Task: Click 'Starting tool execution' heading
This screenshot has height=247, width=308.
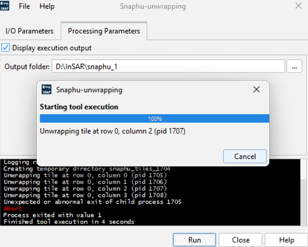Action: click(x=79, y=107)
